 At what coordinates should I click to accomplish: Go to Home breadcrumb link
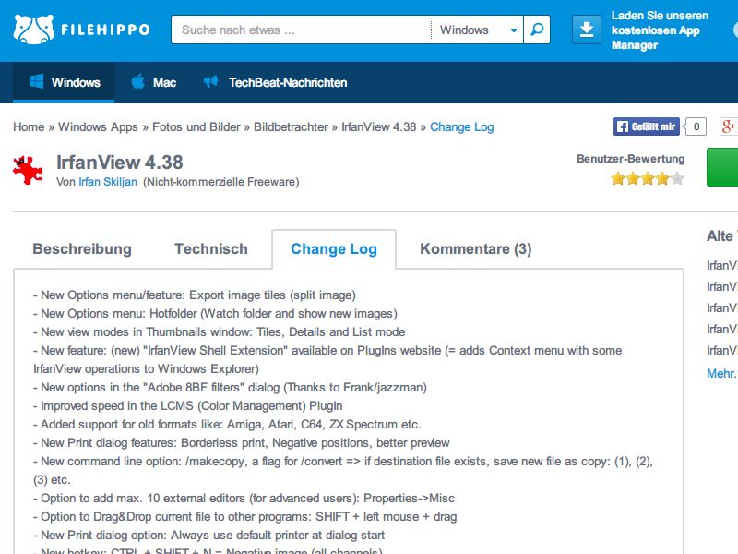[29, 127]
